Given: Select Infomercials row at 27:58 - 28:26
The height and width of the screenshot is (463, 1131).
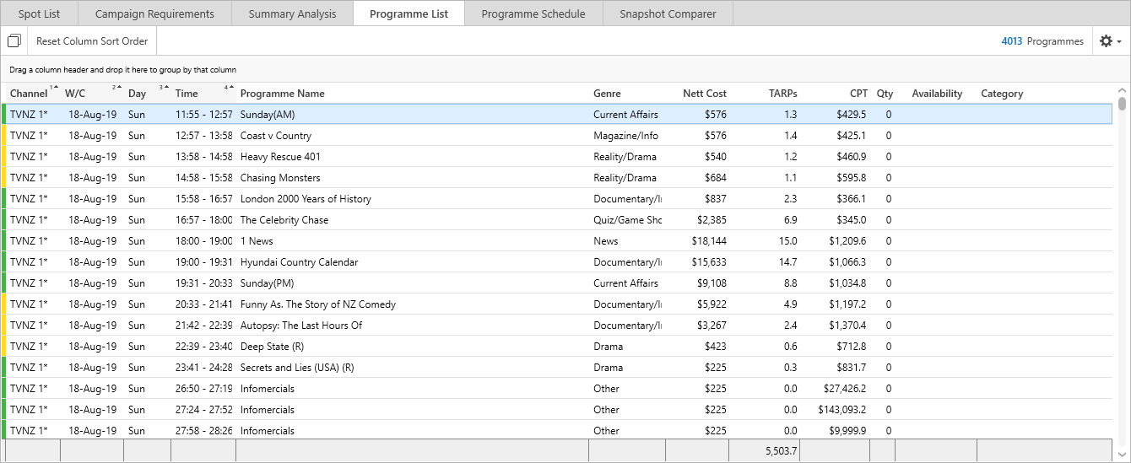Looking at the screenshot, I should [x=557, y=430].
